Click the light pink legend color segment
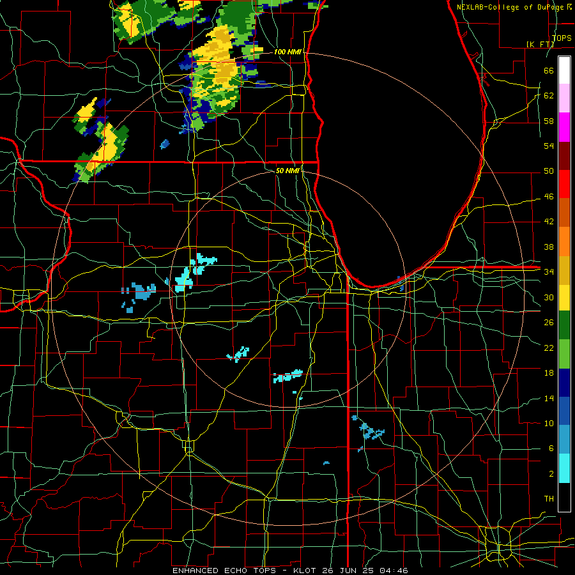This screenshot has height=575, width=575. (x=564, y=98)
